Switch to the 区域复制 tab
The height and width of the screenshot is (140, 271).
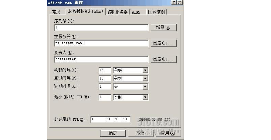point(157,12)
